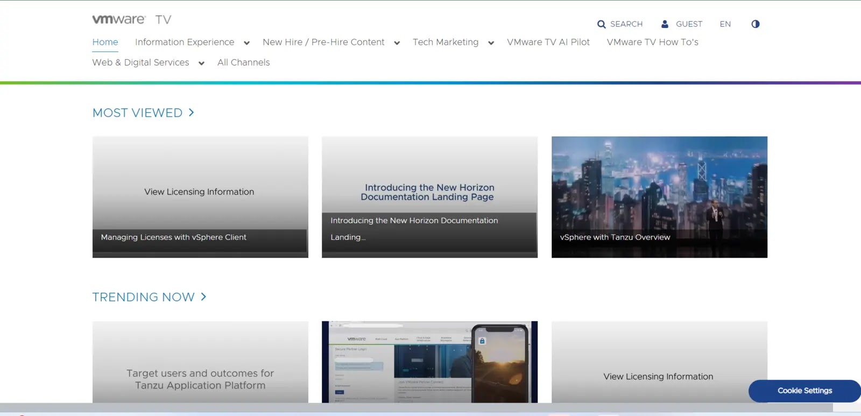This screenshot has width=861, height=416.
Task: Open the Most Viewed arrow chevron
Action: [191, 112]
